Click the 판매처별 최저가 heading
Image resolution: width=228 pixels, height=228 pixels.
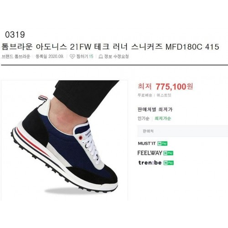point(155,109)
